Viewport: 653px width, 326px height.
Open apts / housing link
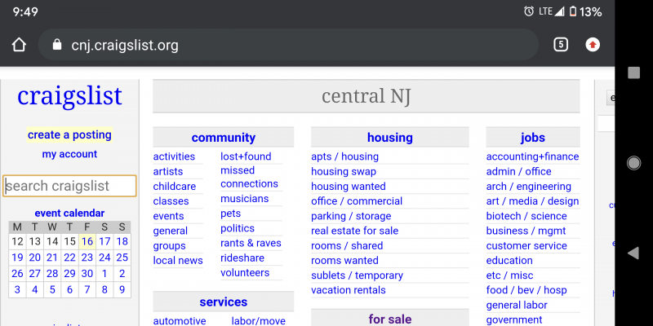point(344,156)
